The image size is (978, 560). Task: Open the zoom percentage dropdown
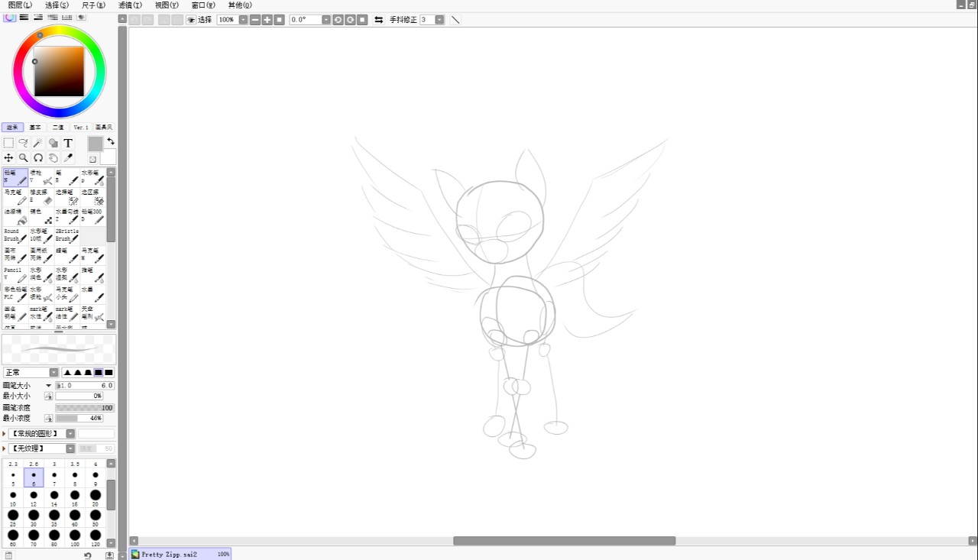pos(243,20)
